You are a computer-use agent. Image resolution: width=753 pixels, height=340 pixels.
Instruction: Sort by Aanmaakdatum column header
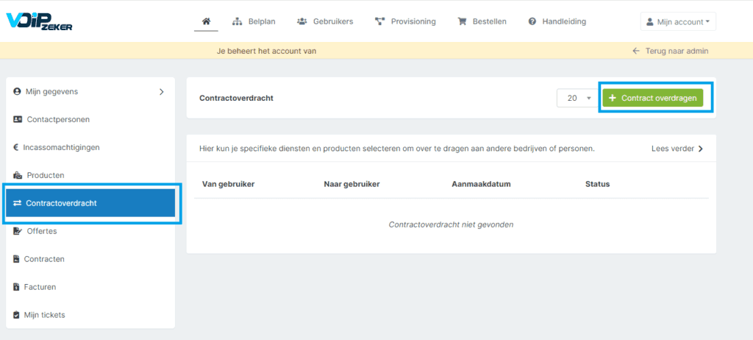click(481, 184)
